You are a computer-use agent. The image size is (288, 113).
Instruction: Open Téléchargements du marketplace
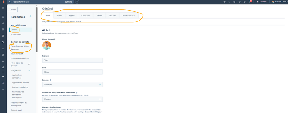coord(19,104)
